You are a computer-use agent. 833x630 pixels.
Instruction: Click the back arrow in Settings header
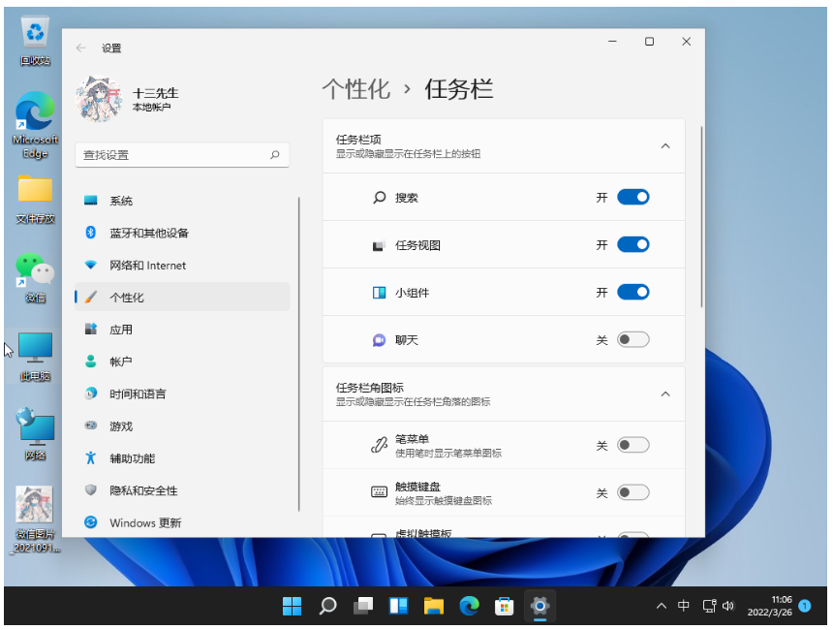(x=81, y=47)
